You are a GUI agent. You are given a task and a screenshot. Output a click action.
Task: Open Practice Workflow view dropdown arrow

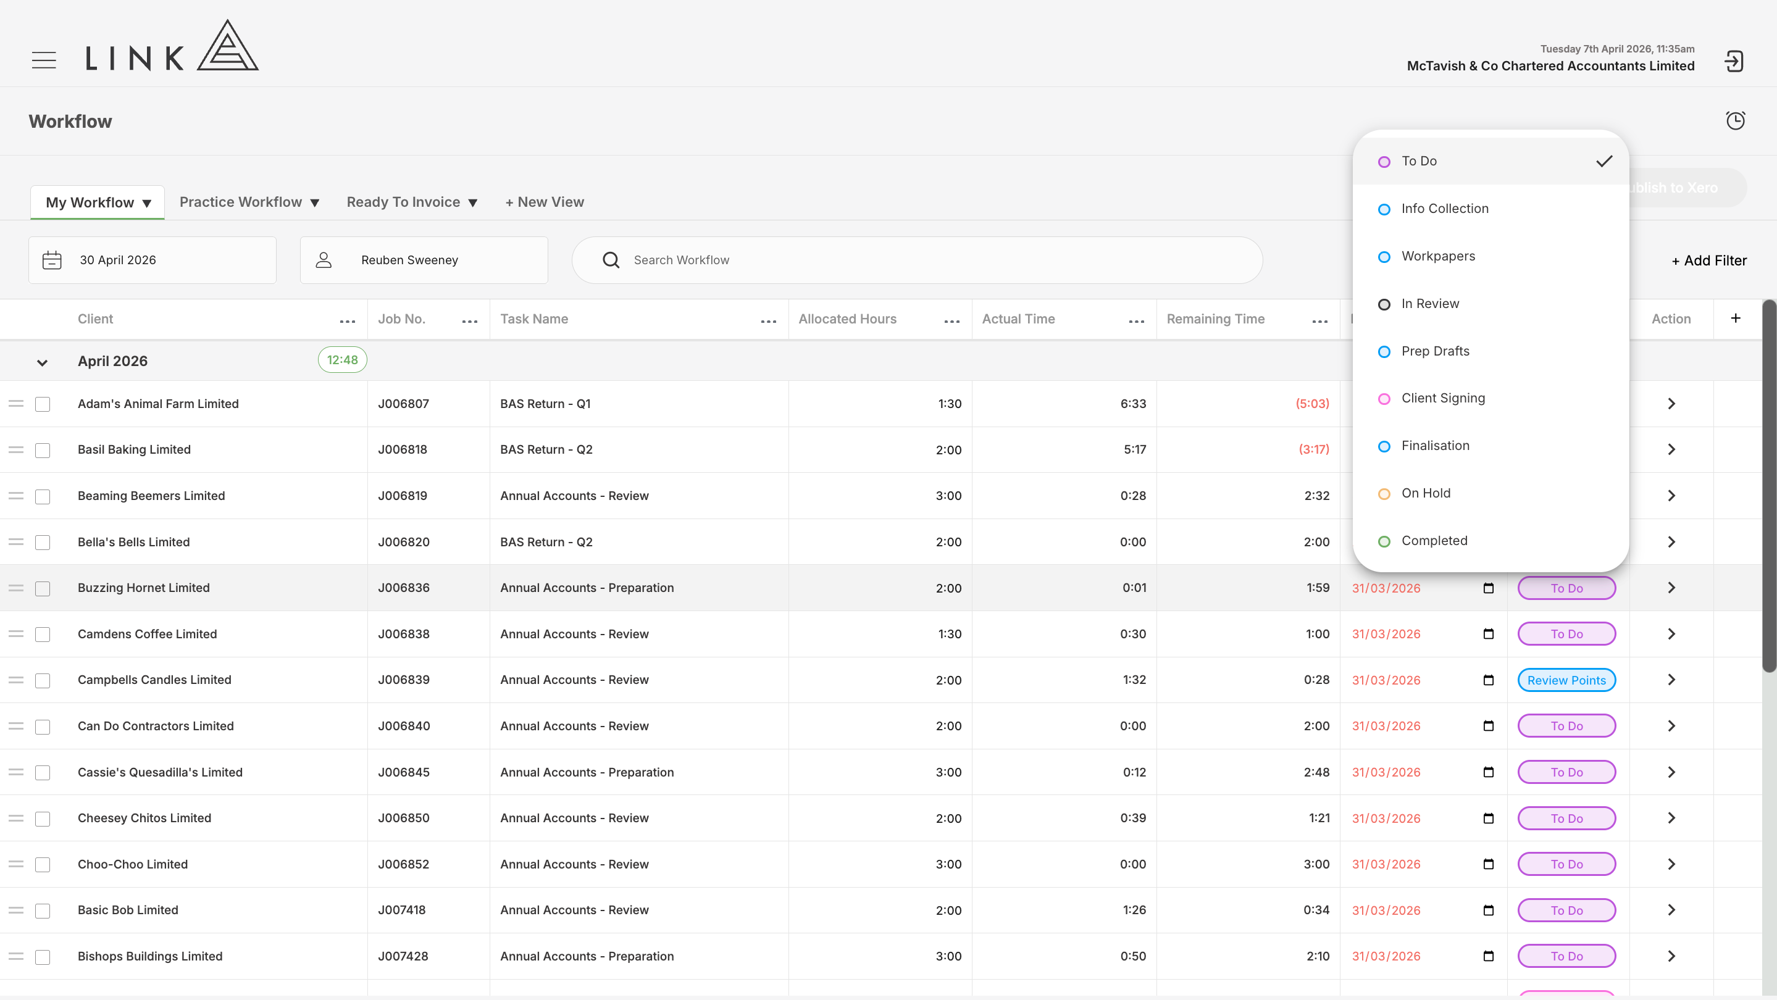tap(314, 204)
